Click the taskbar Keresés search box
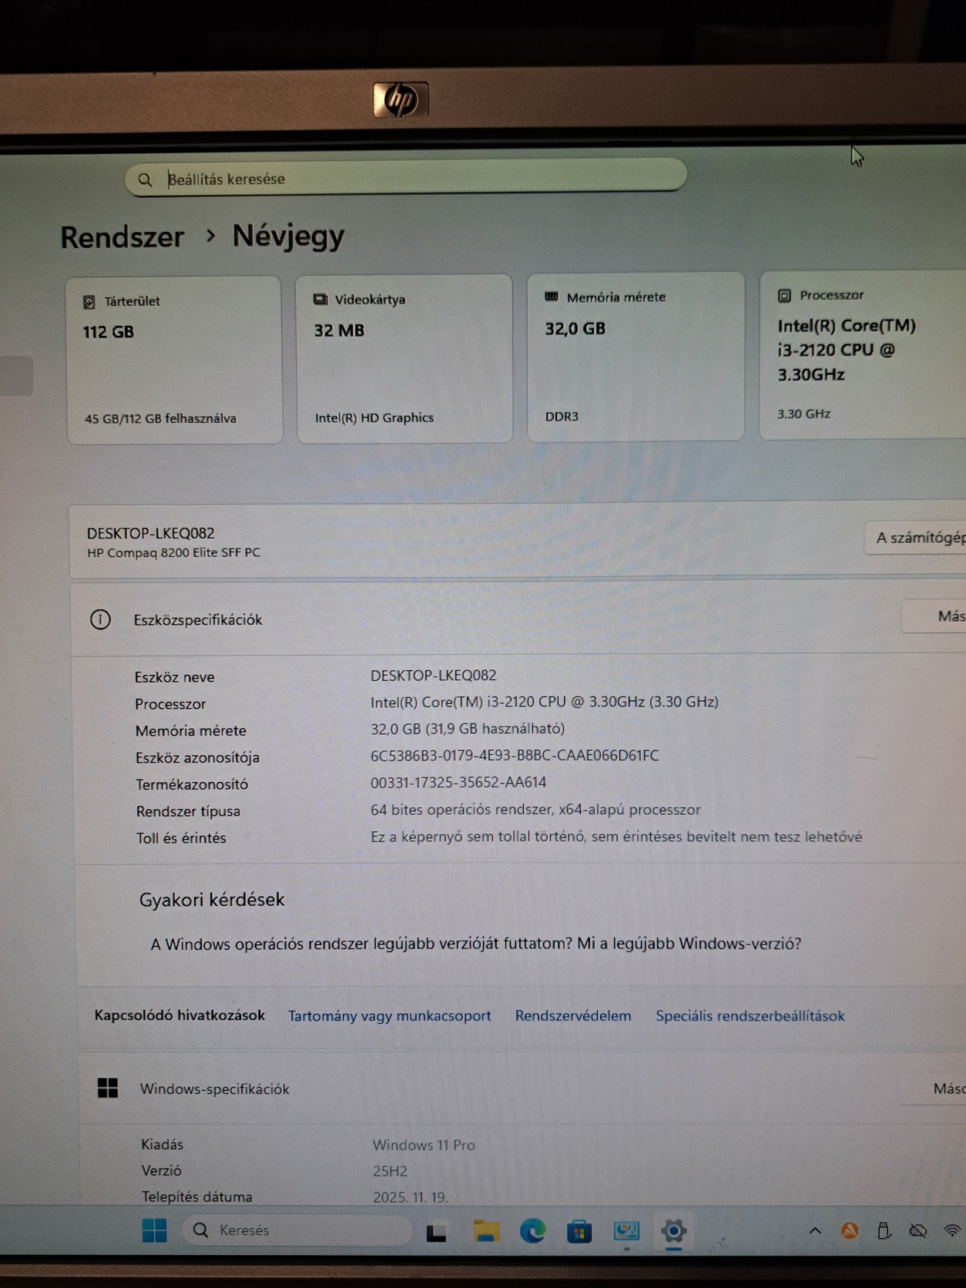Image resolution: width=966 pixels, height=1288 pixels. click(x=297, y=1230)
